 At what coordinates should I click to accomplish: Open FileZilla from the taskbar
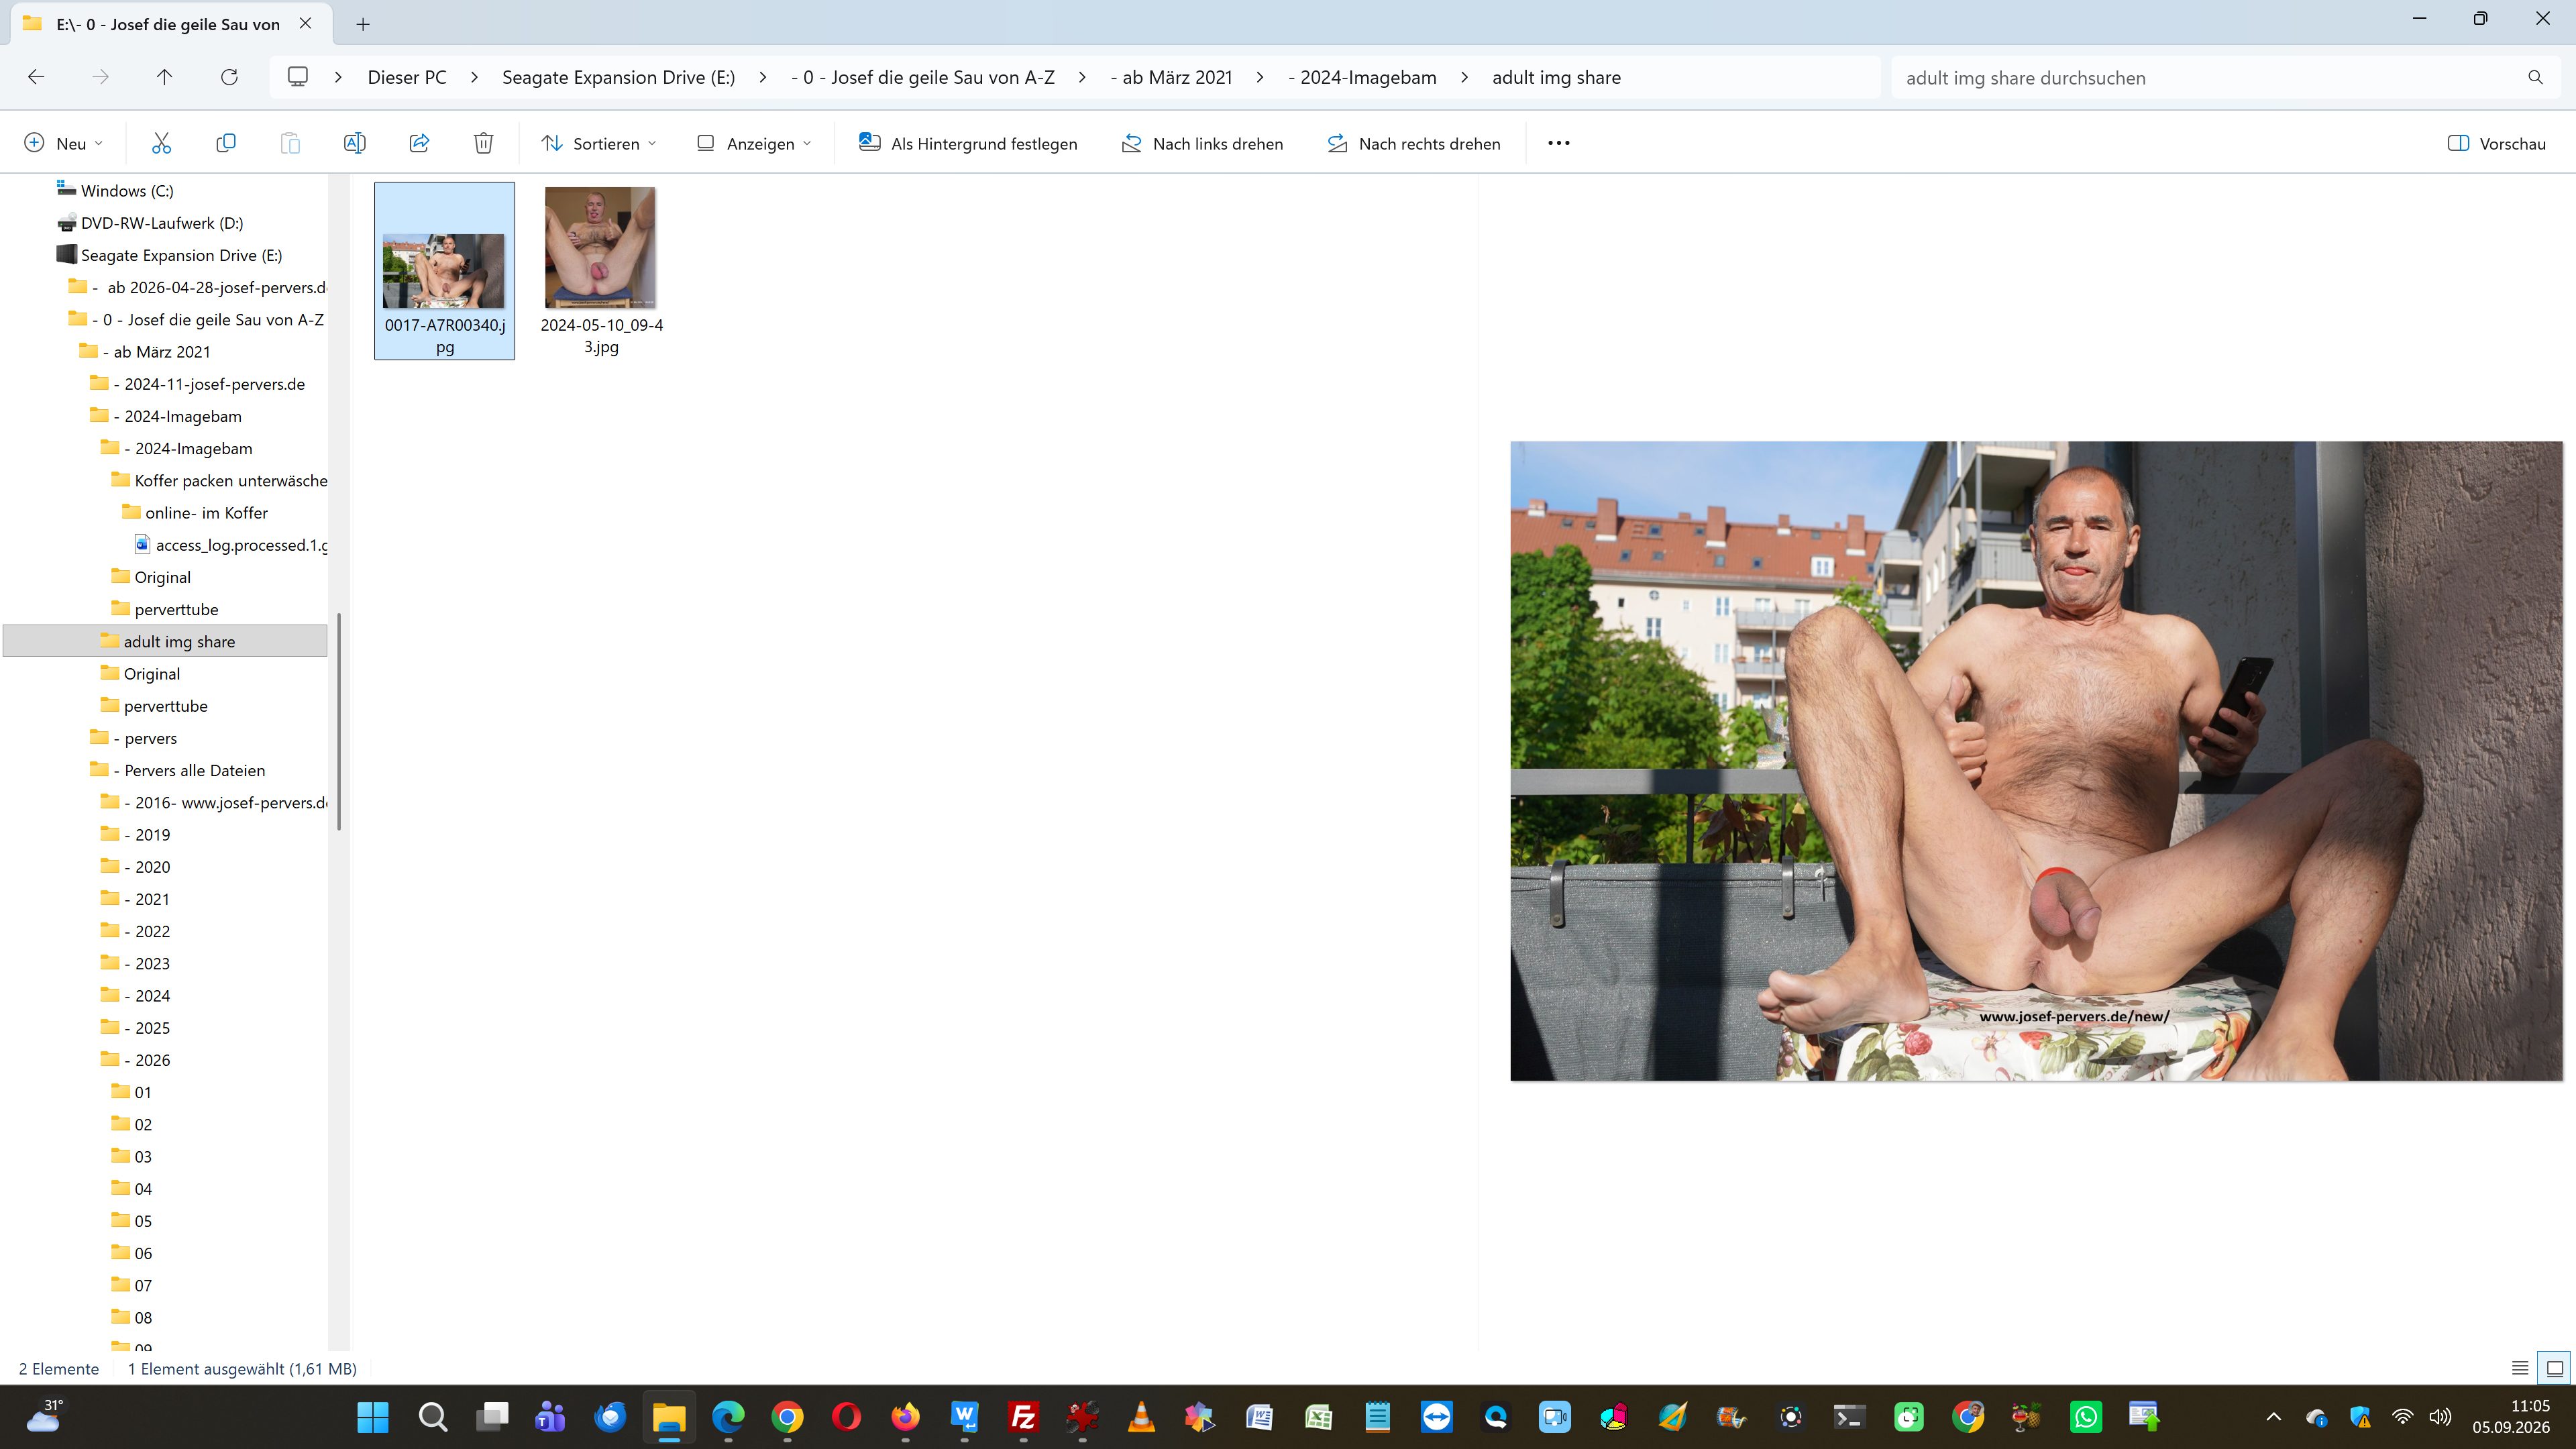click(1023, 1416)
